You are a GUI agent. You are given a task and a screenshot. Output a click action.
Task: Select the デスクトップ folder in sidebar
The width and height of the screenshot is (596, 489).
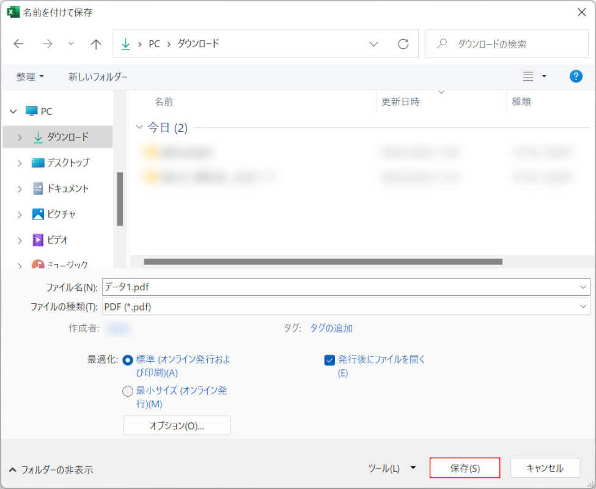click(67, 163)
